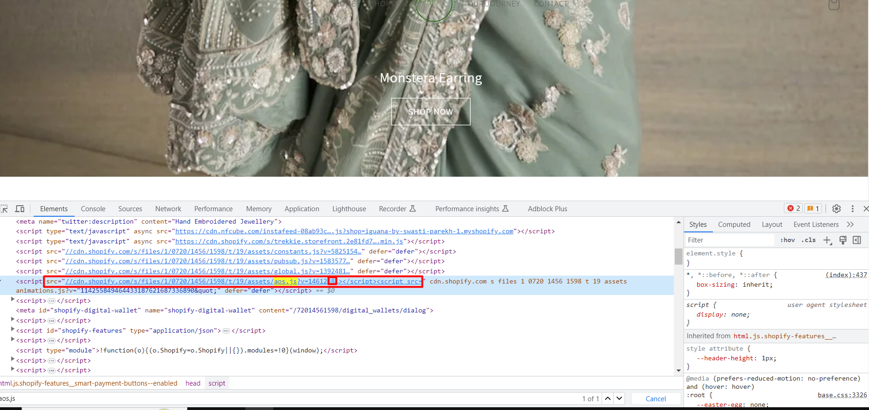This screenshot has width=869, height=410.
Task: Open DevTools settings gear
Action: 836,209
